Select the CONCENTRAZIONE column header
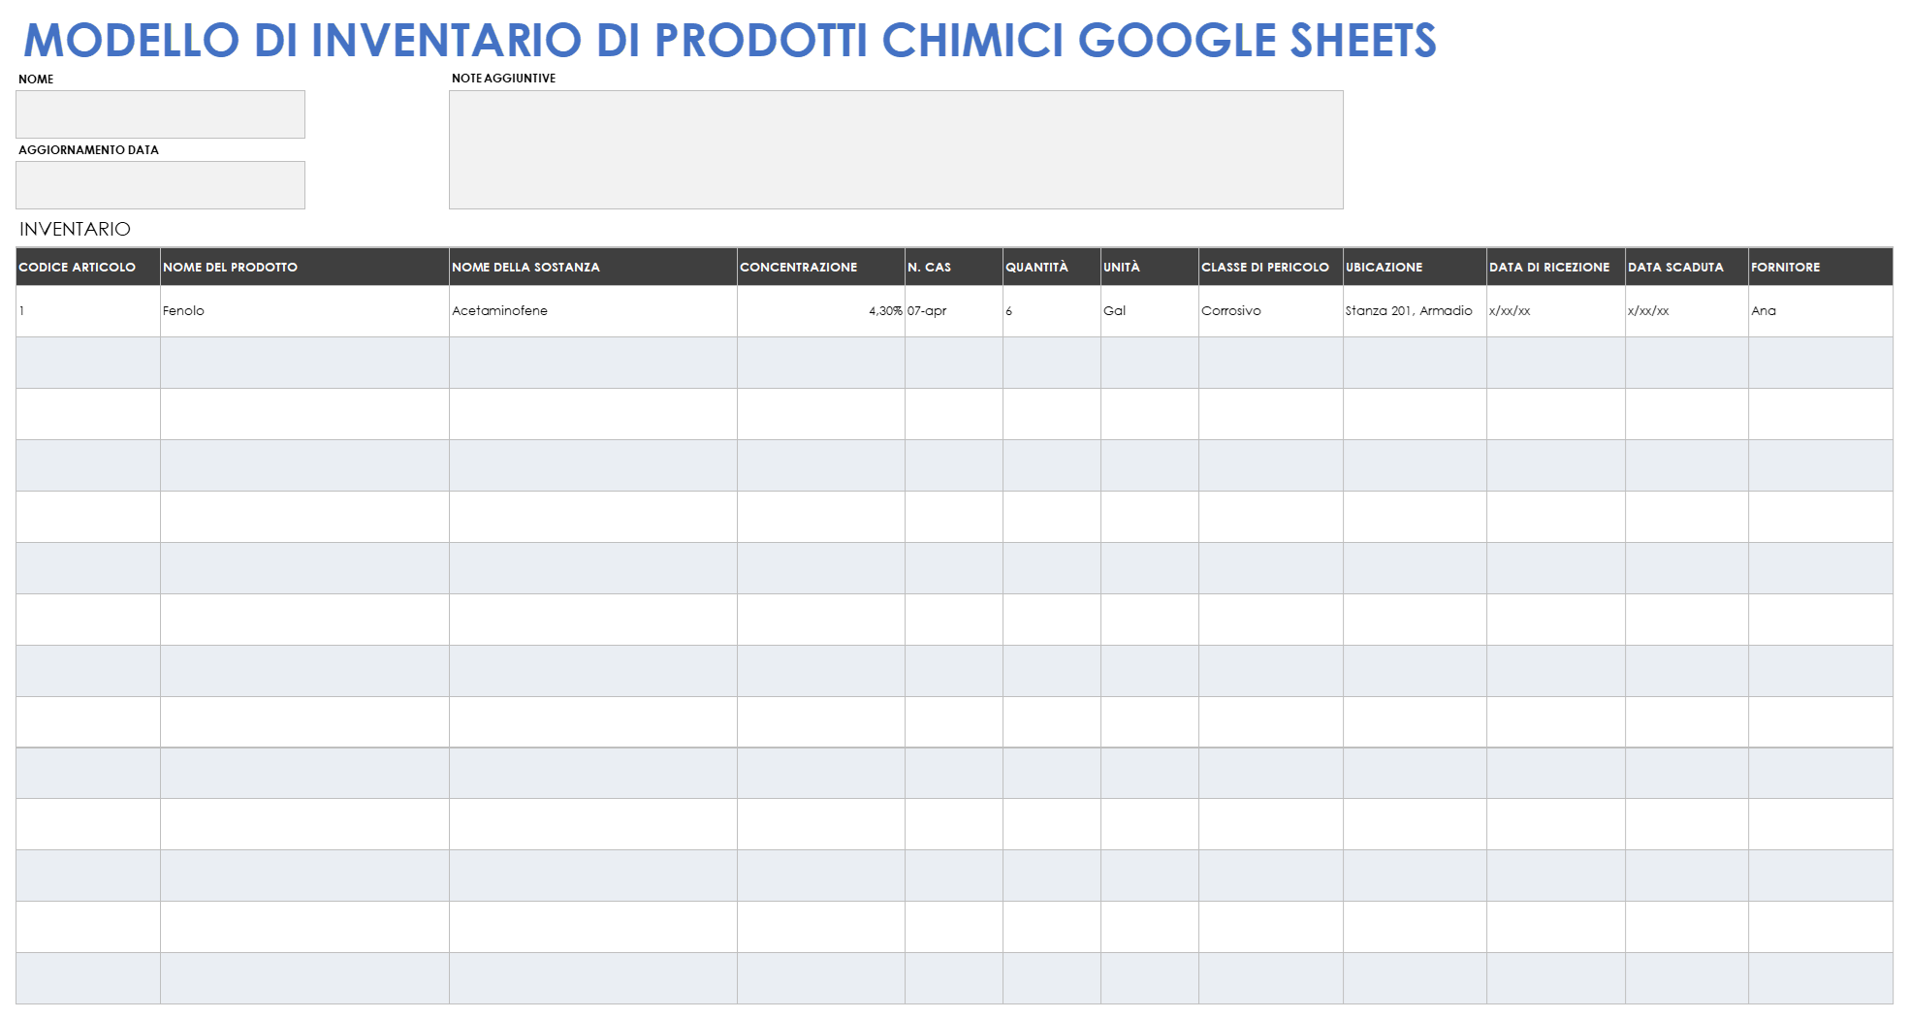The height and width of the screenshot is (1019, 1910). click(821, 267)
